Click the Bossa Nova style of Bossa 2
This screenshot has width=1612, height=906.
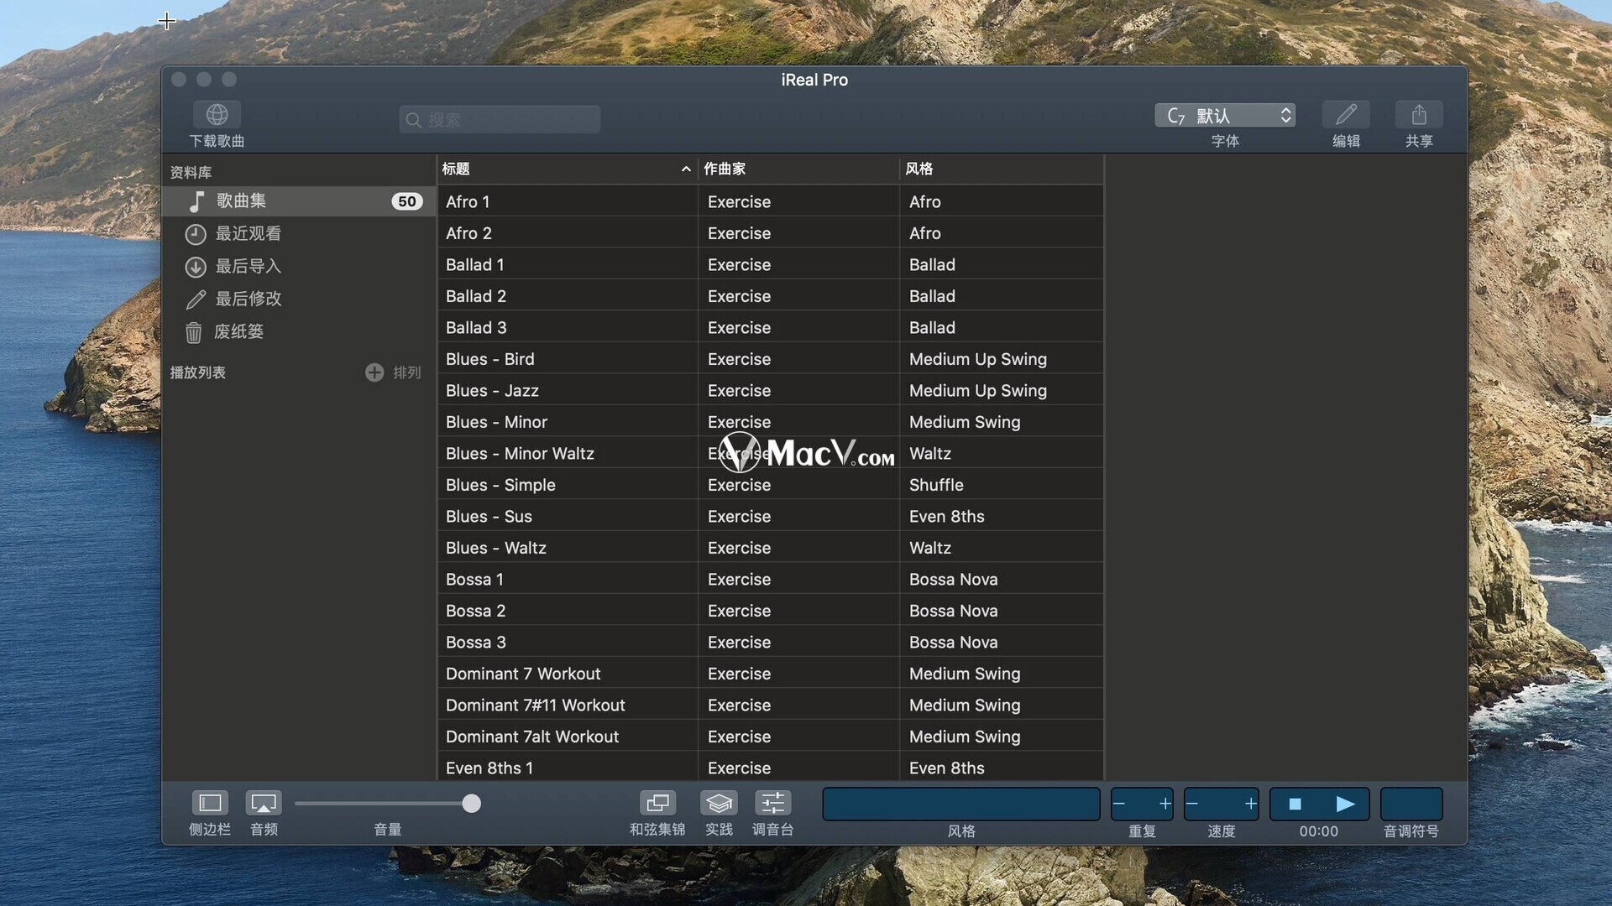click(953, 611)
